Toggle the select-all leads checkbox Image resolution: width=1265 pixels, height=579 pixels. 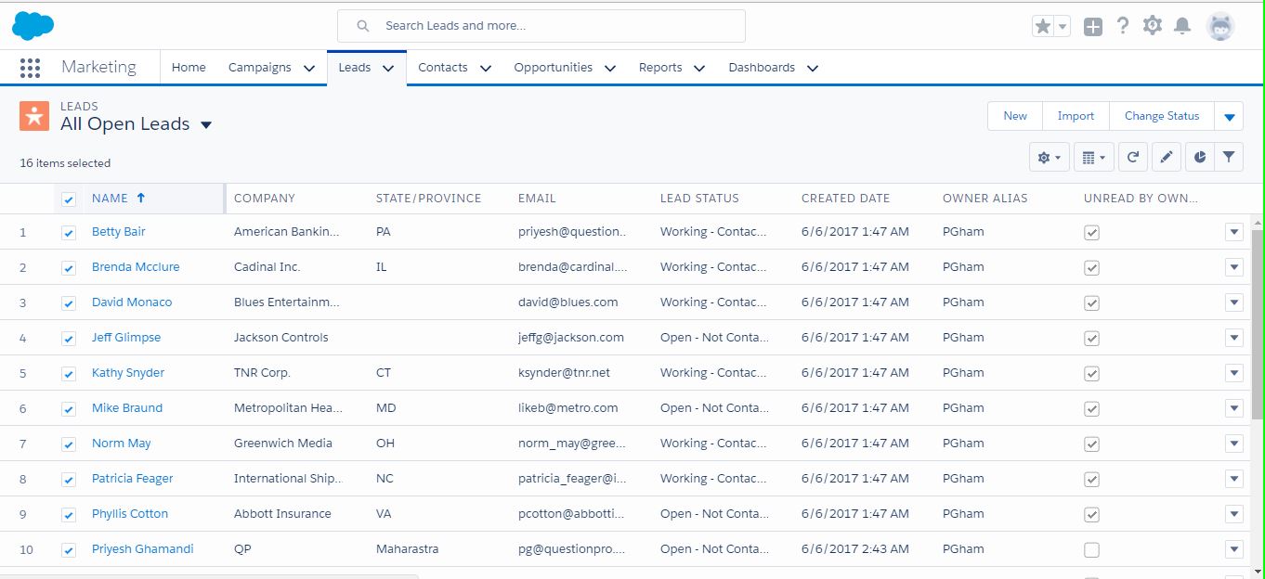point(69,199)
